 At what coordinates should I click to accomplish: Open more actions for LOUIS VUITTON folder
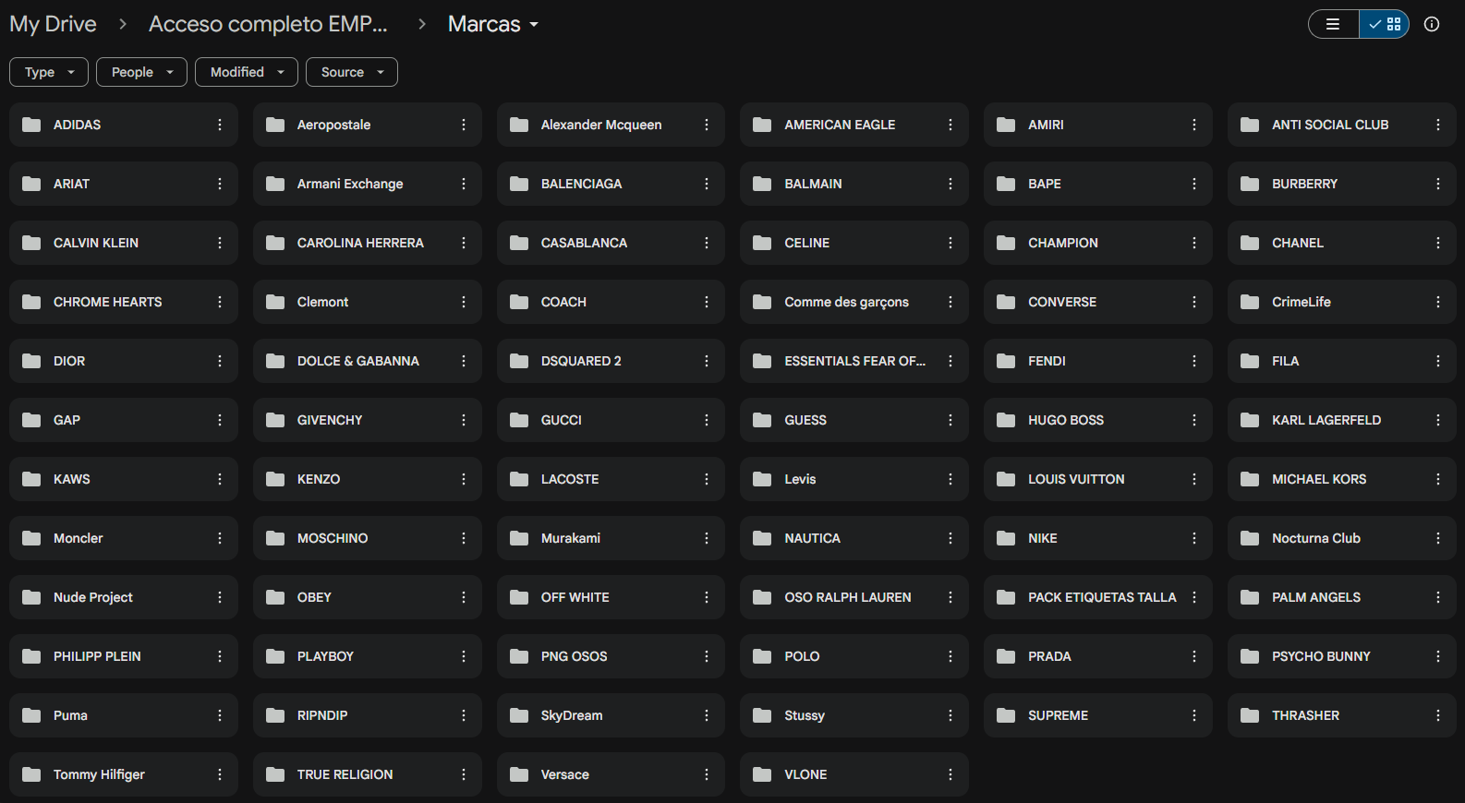(1194, 479)
